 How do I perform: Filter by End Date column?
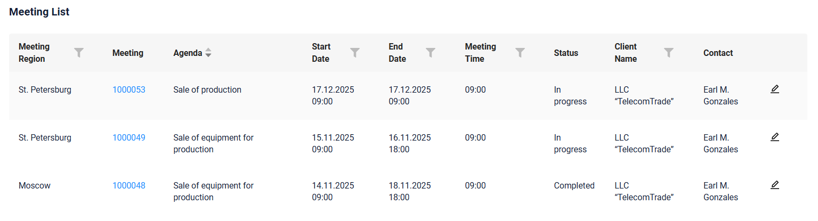(431, 52)
